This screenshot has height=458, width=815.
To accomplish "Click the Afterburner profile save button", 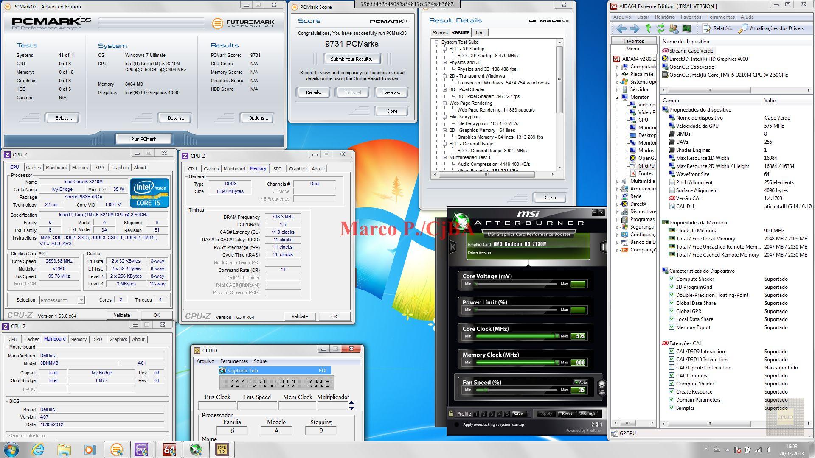I will coord(518,413).
